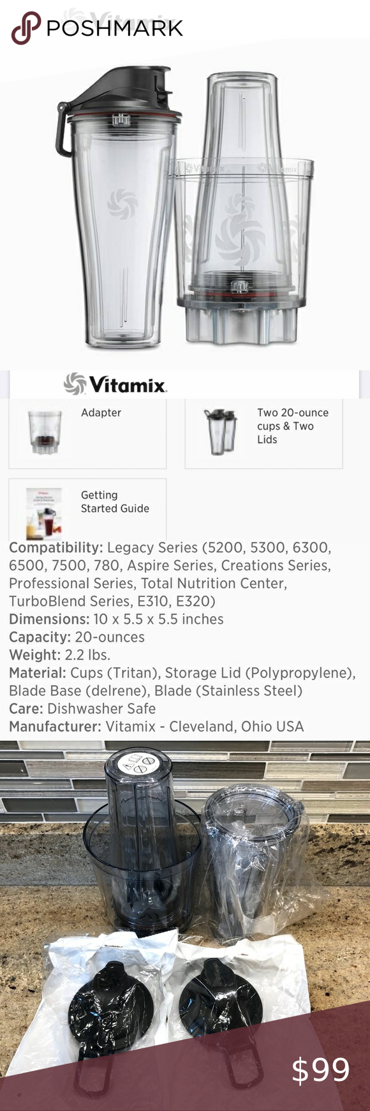Select the Adapter item card

click(x=87, y=434)
